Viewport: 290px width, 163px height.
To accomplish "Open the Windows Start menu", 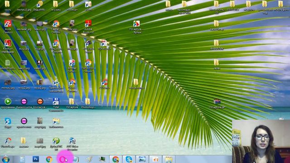I will 6,159.
